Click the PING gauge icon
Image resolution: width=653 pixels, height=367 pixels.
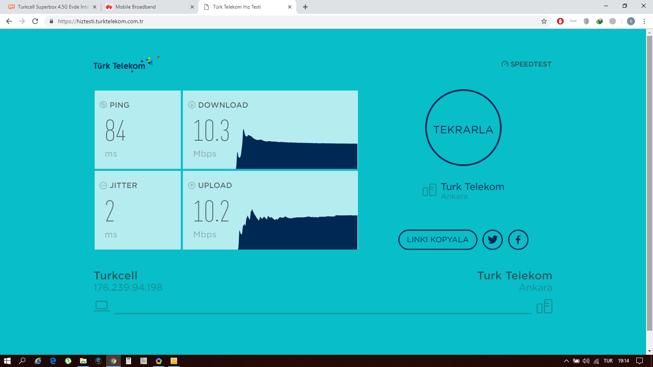103,105
